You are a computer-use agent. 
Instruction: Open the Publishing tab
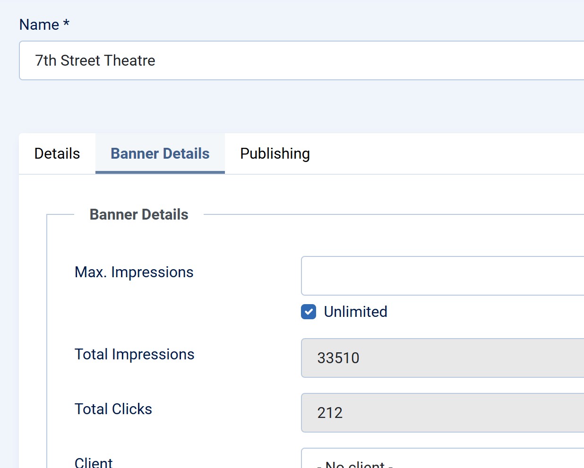275,153
